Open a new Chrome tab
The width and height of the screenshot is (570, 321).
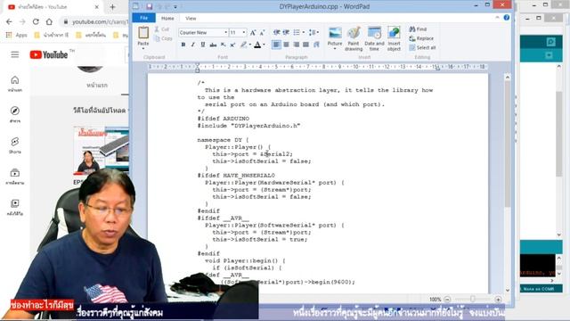point(113,7)
